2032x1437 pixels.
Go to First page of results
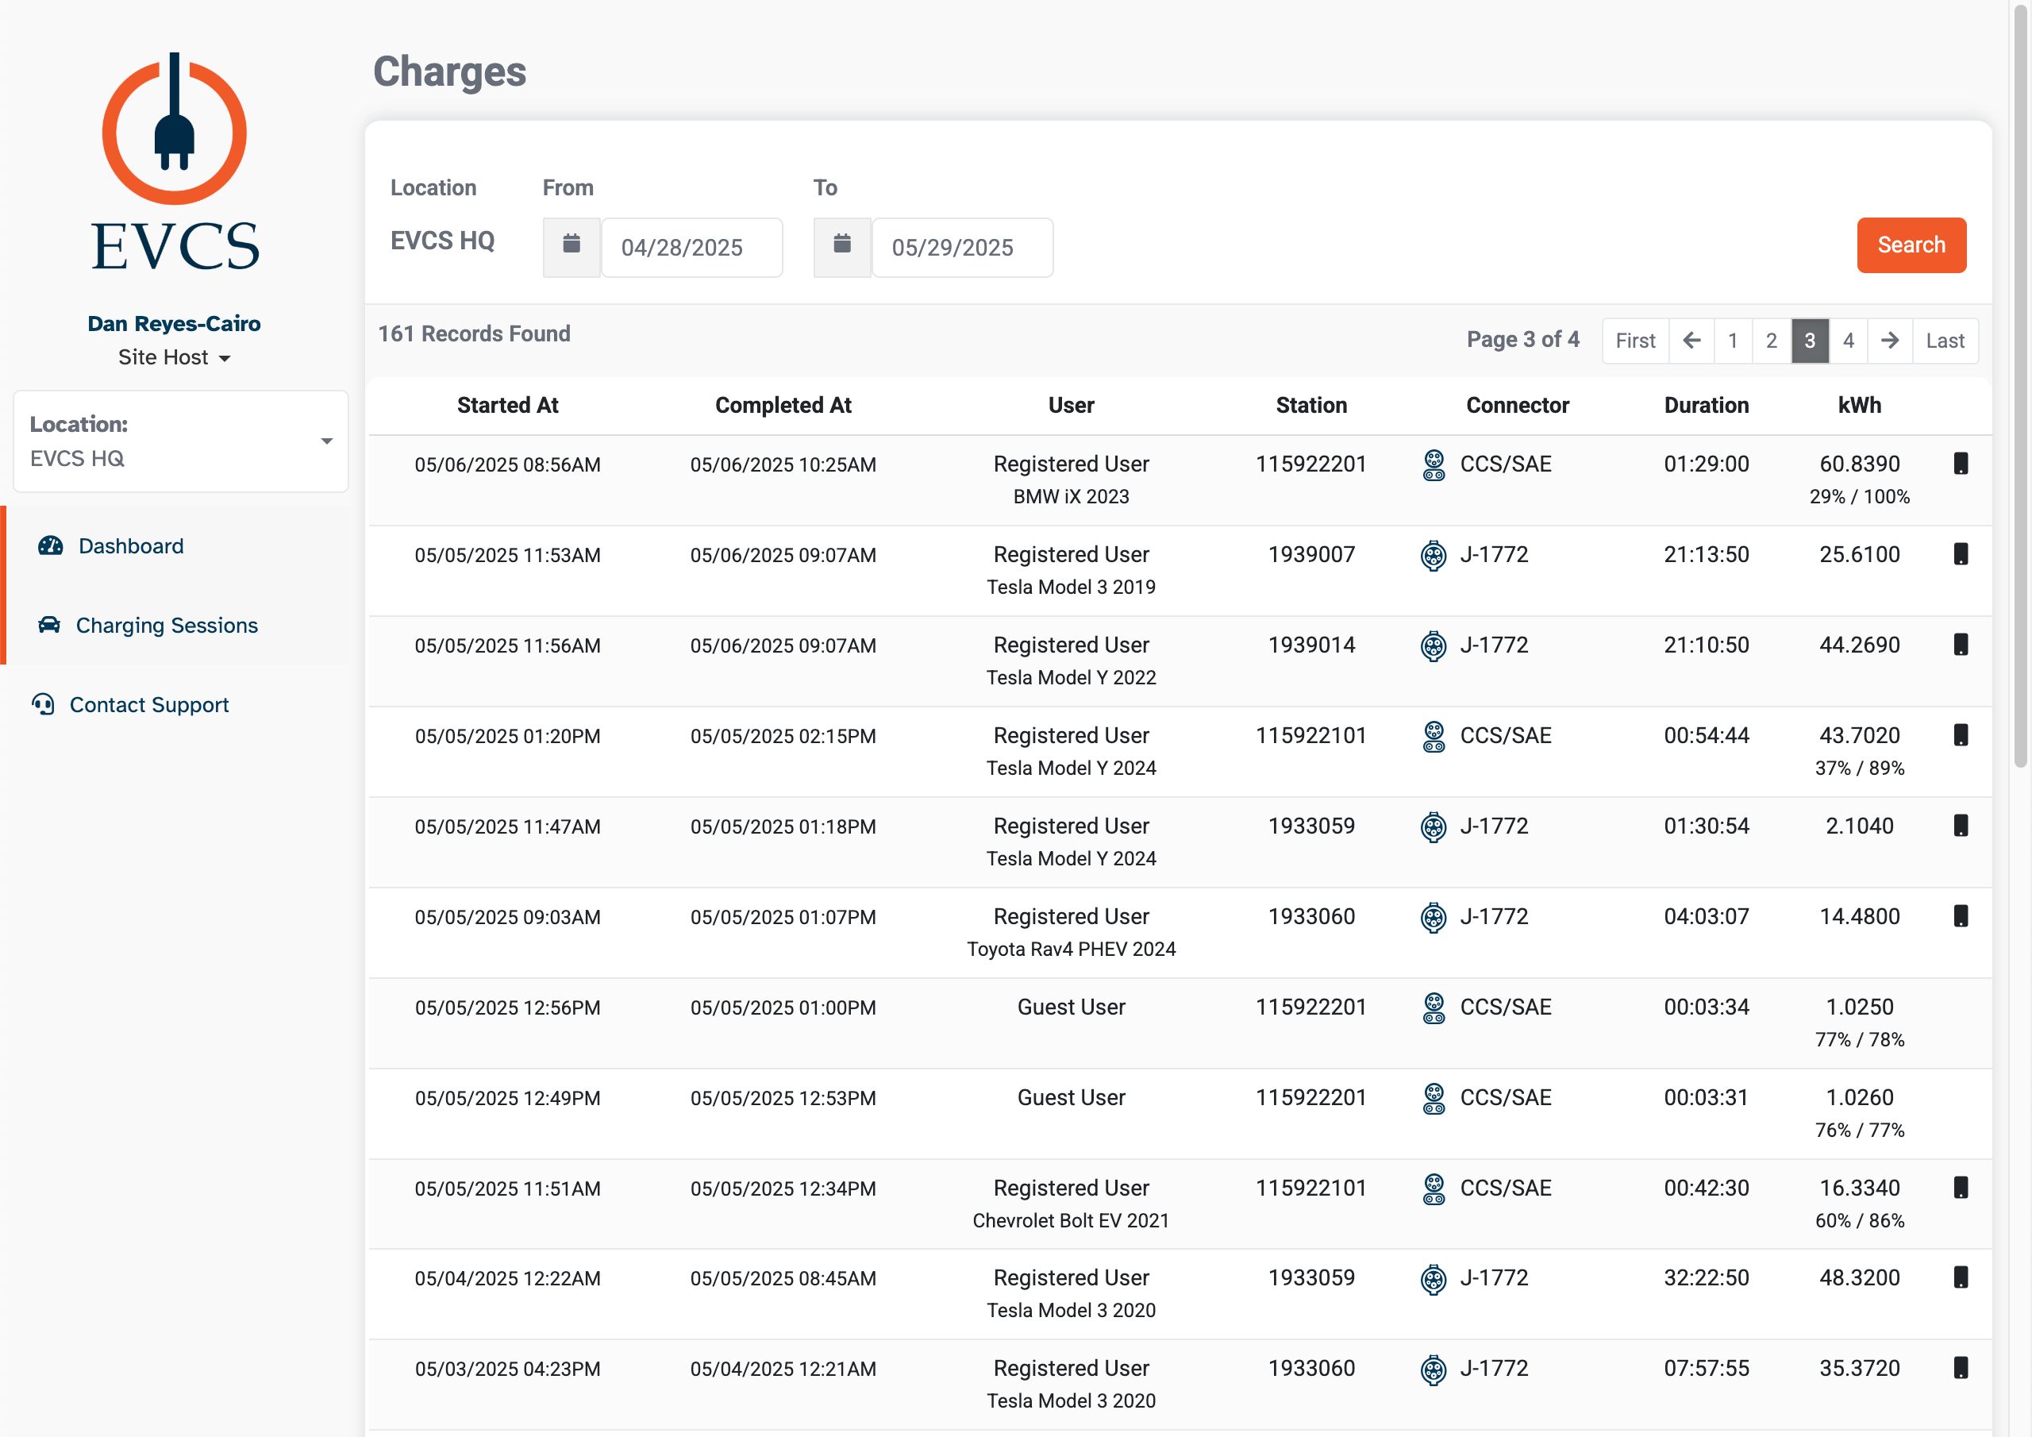[1634, 341]
